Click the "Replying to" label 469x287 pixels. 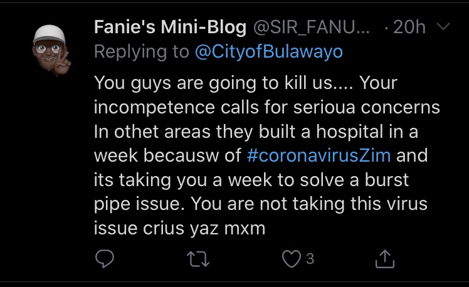[x=141, y=51]
